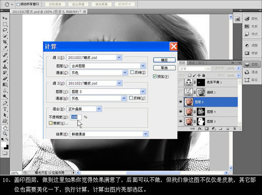Hide 图层 3 with its eye icon
The height and width of the screenshot is (195, 262).
coord(181,121)
